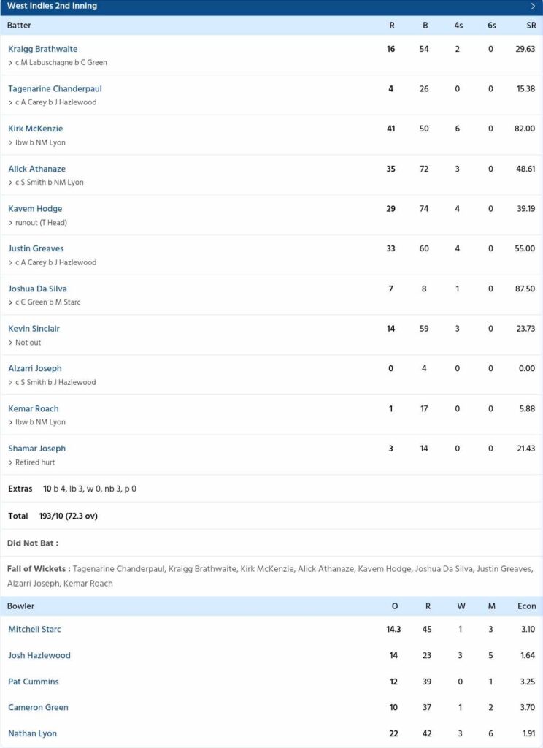Image resolution: width=543 pixels, height=748 pixels.
Task: Open Nathan Lyon bowler profile
Action: [x=32, y=733]
